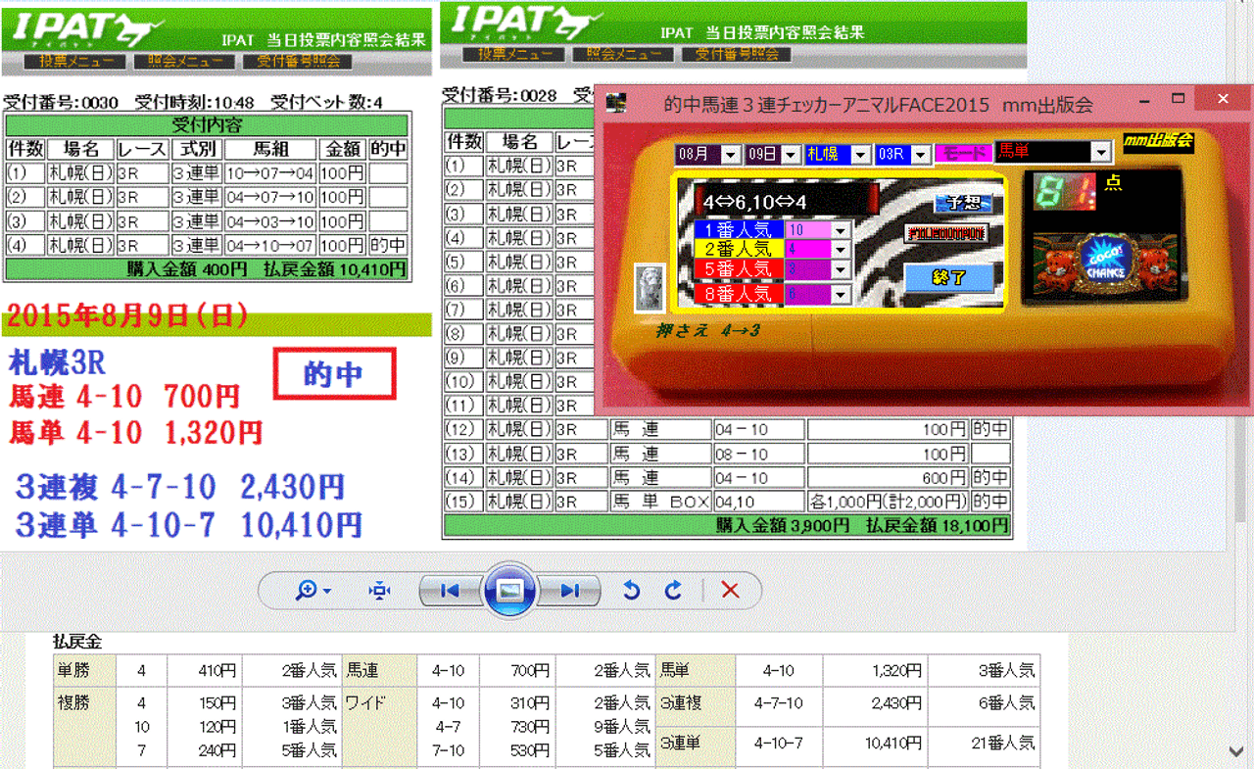
Task: Click the 3連複 4-7-10 2,430円 line
Action: pyautogui.click(x=179, y=487)
